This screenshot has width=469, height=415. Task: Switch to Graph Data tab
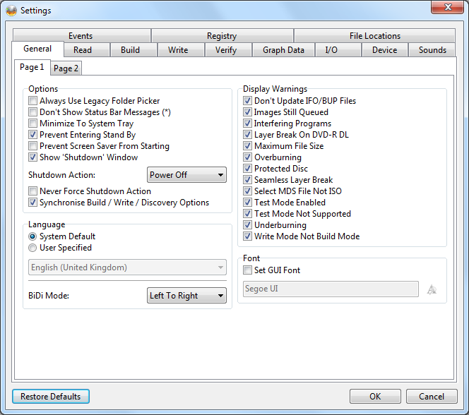point(283,50)
